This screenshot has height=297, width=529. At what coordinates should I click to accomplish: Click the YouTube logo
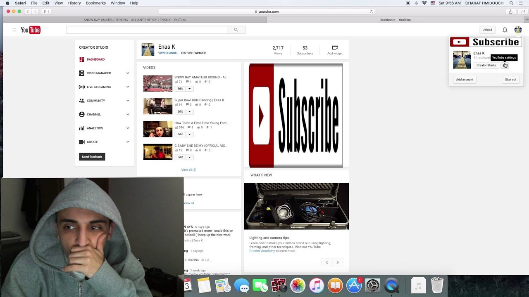point(31,30)
